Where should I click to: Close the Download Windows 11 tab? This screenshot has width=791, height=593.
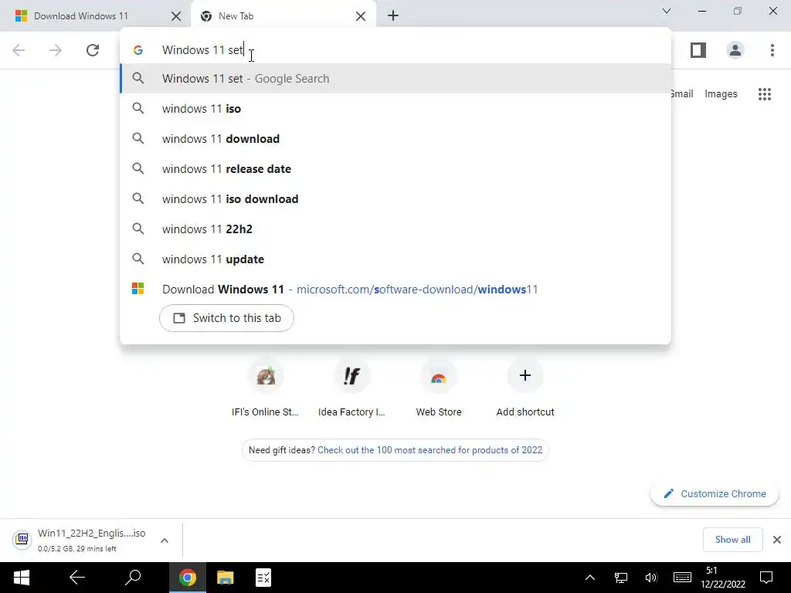175,16
